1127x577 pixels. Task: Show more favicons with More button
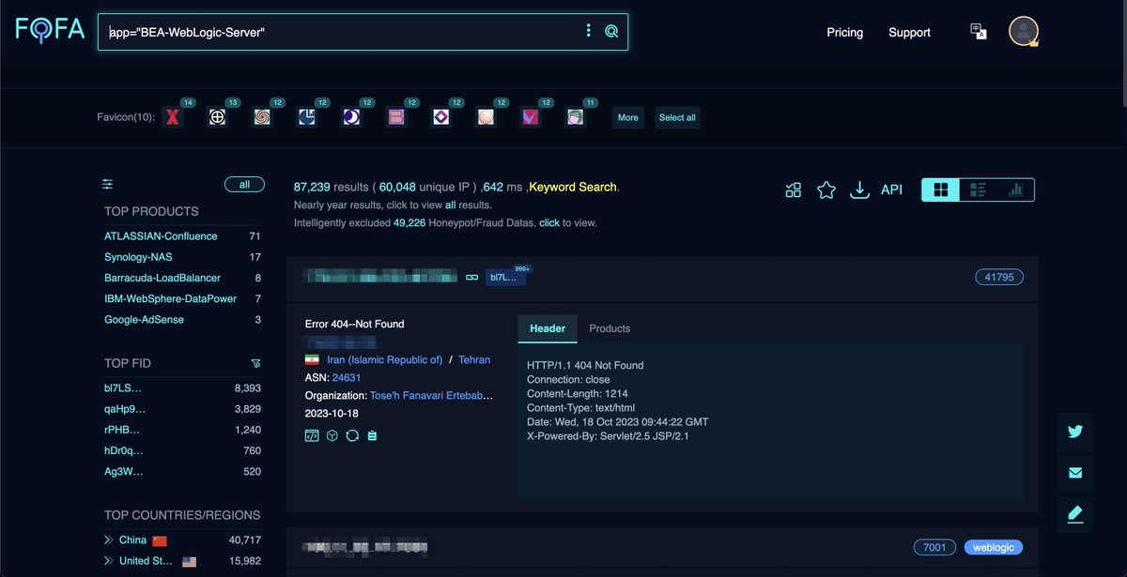(x=628, y=117)
